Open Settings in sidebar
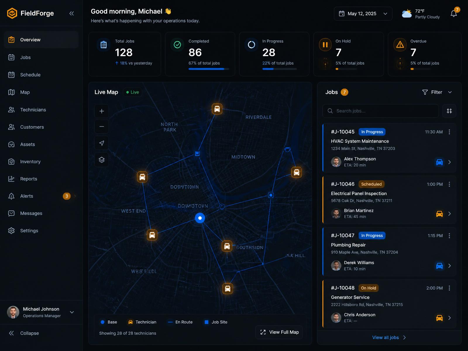Viewport: 468px width, 351px height. pyautogui.click(x=41, y=230)
